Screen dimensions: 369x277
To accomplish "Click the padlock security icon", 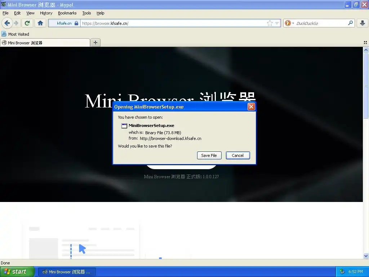I will click(x=76, y=23).
